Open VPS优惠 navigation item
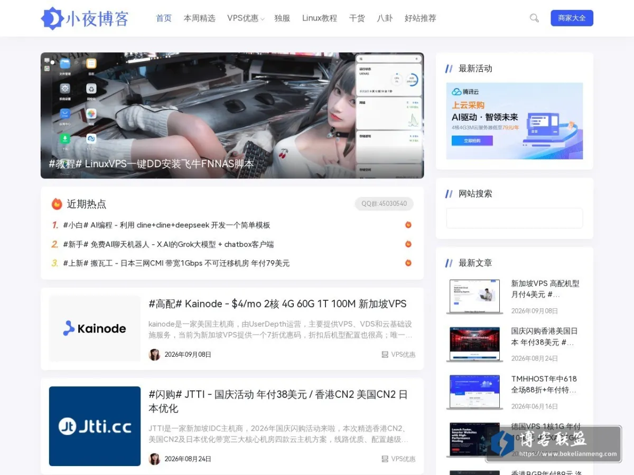This screenshot has height=475, width=634. (x=243, y=18)
